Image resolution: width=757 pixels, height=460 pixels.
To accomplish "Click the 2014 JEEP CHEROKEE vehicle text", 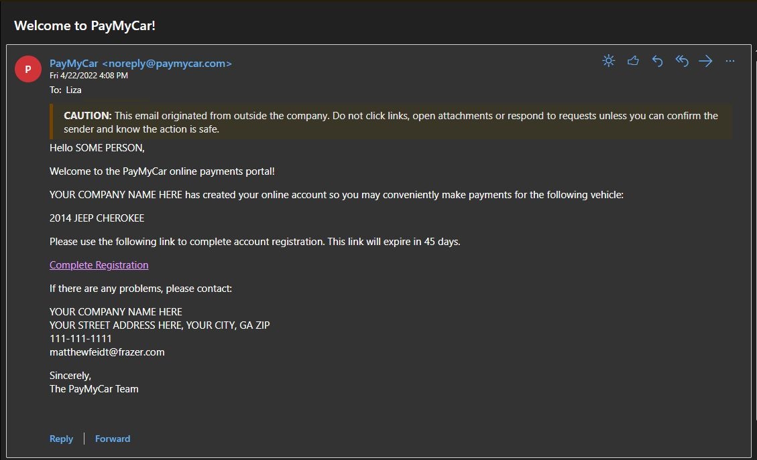I will (97, 218).
